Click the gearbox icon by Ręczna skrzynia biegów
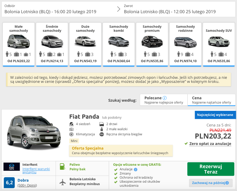This screenshot has height=191, width=237. [x=102, y=134]
